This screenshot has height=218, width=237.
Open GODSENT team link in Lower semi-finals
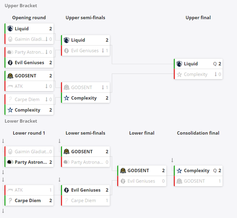click(82, 151)
